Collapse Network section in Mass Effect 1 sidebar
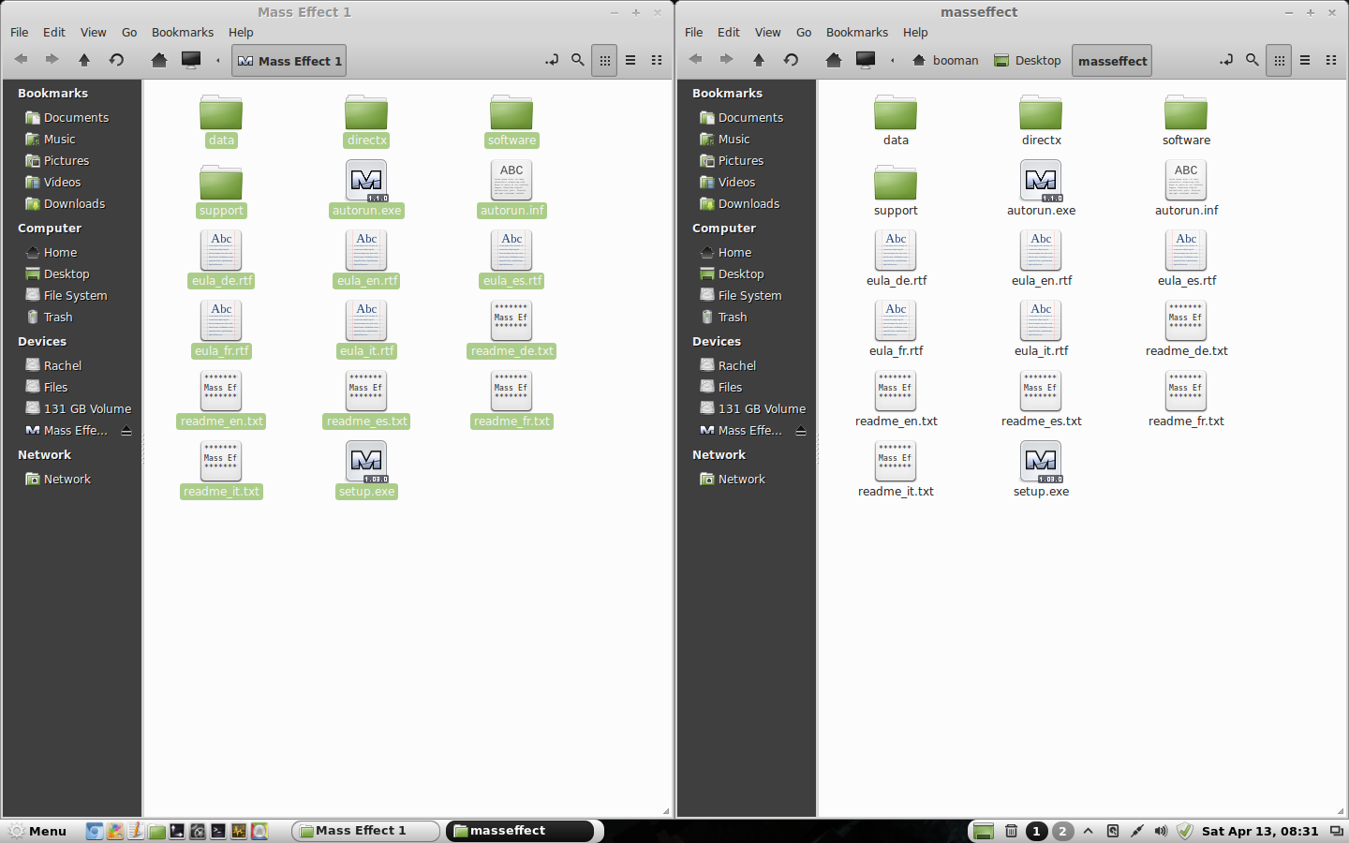The width and height of the screenshot is (1349, 843). click(44, 455)
